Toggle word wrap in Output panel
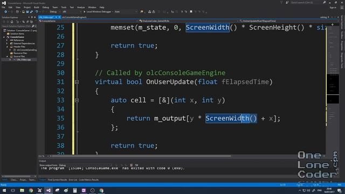The width and height of the screenshot is (345, 194). click(x=136, y=165)
